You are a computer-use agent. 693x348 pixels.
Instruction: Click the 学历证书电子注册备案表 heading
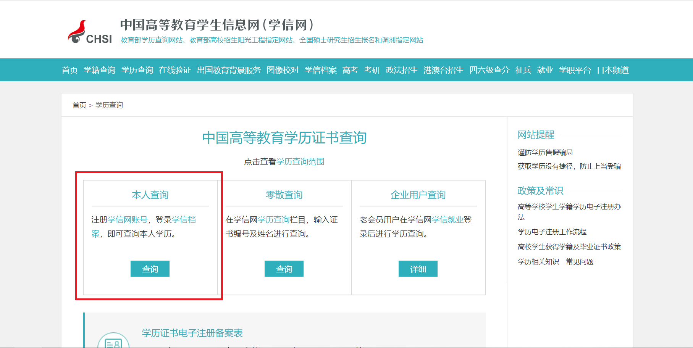pos(192,333)
